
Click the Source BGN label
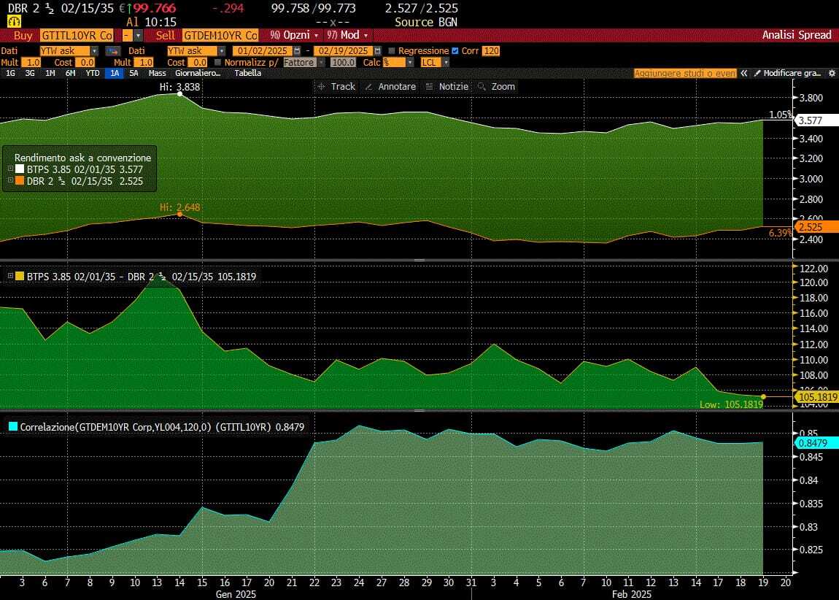click(426, 22)
